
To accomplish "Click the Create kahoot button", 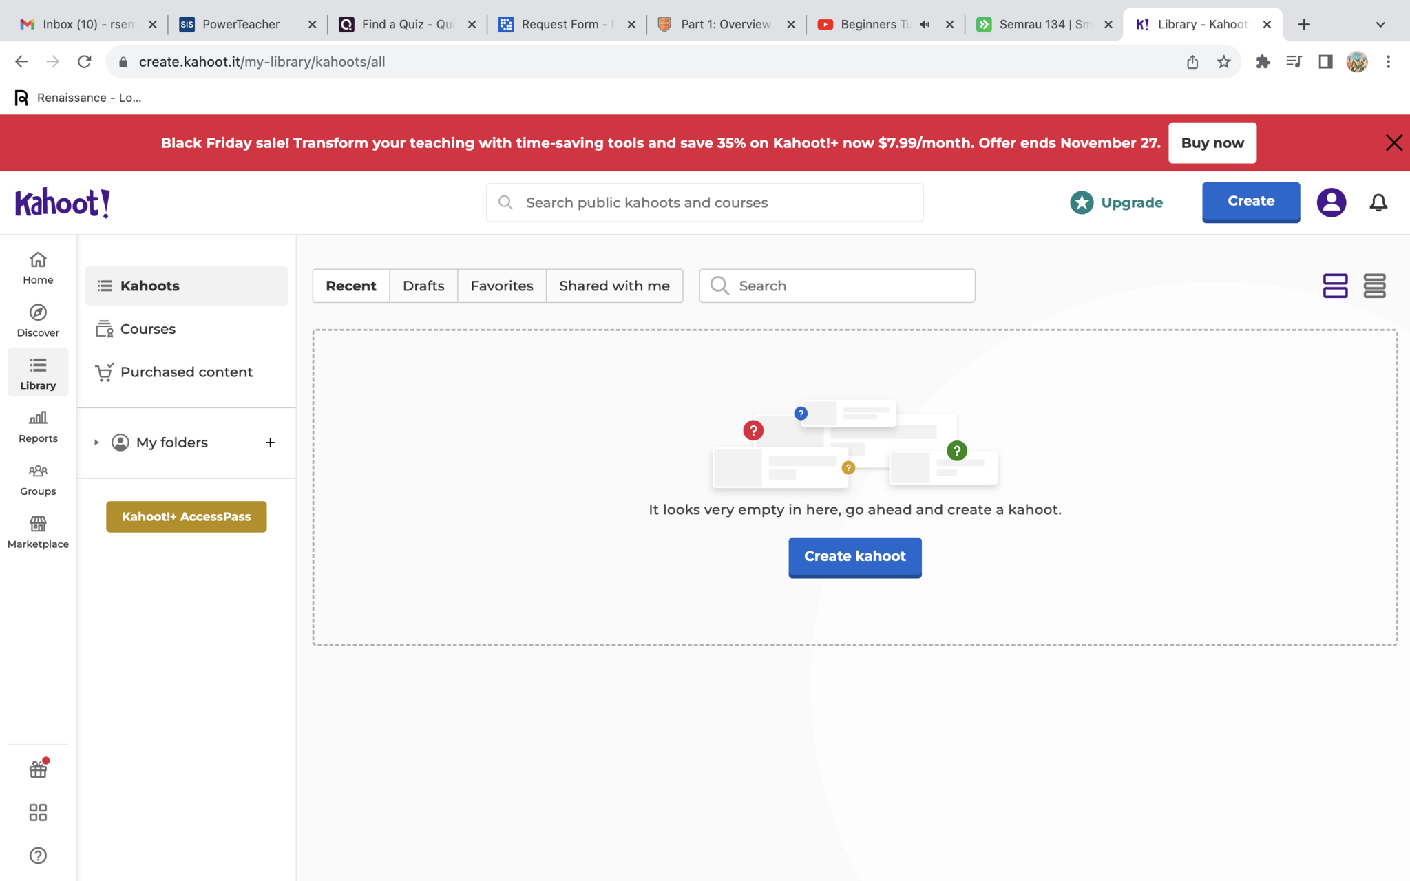I will pos(854,556).
